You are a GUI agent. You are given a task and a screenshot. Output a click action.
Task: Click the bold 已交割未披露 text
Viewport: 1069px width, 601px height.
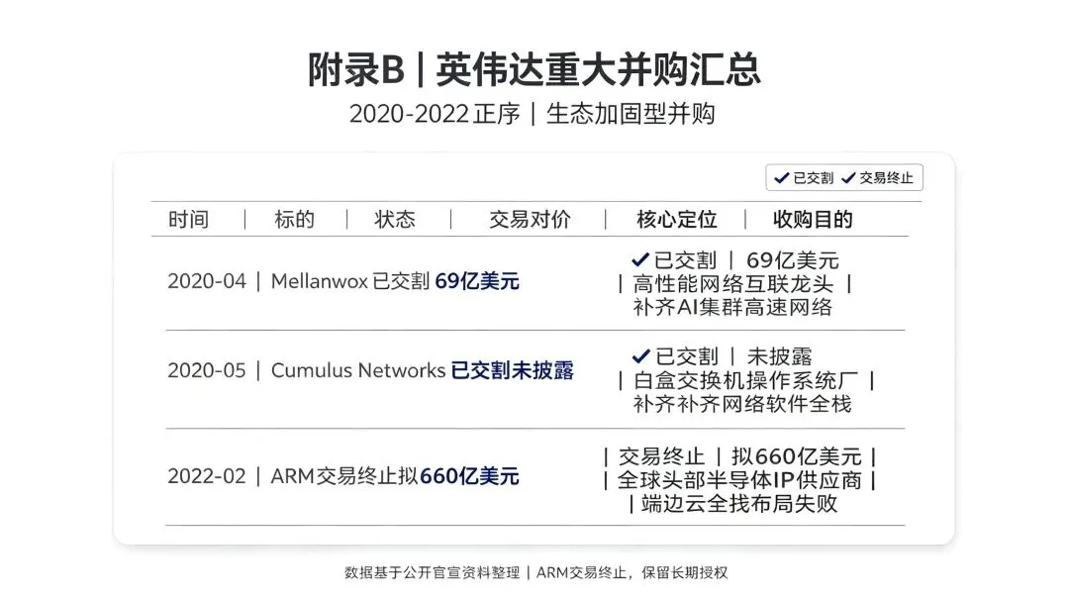(513, 370)
